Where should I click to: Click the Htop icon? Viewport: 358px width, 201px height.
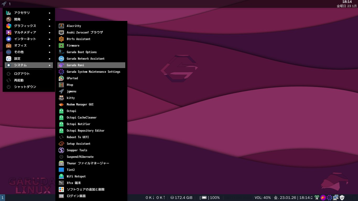tap(61, 85)
